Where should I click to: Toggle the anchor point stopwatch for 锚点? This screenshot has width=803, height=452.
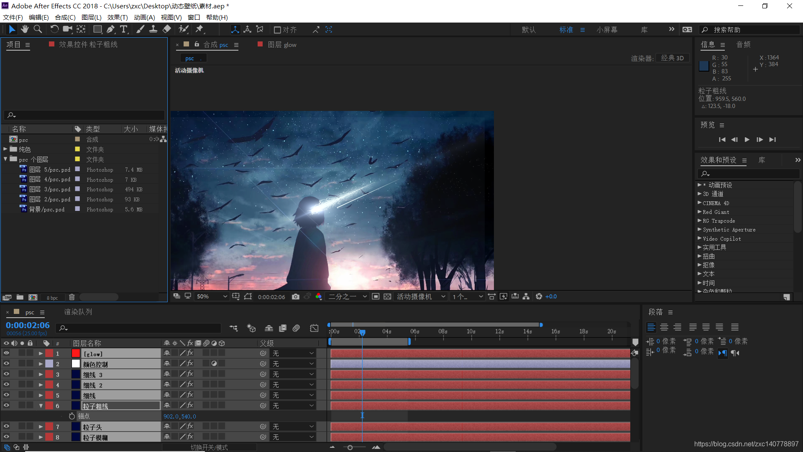click(72, 416)
